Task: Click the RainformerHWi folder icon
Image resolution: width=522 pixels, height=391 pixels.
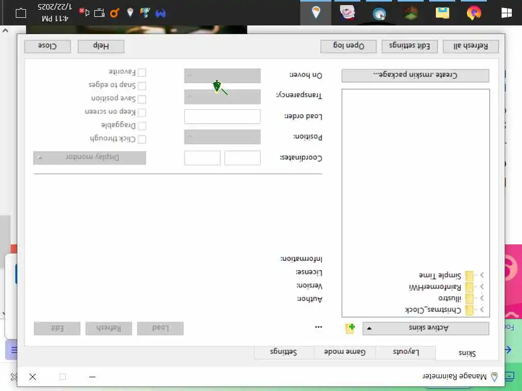Action: pos(469,287)
